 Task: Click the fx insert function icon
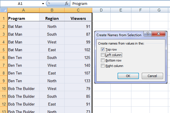[67, 3]
